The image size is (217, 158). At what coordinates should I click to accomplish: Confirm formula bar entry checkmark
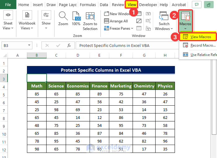(58, 45)
